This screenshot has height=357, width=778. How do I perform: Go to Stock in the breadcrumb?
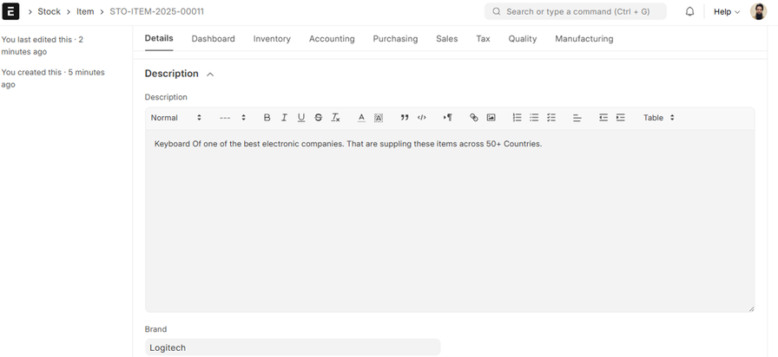click(x=49, y=12)
